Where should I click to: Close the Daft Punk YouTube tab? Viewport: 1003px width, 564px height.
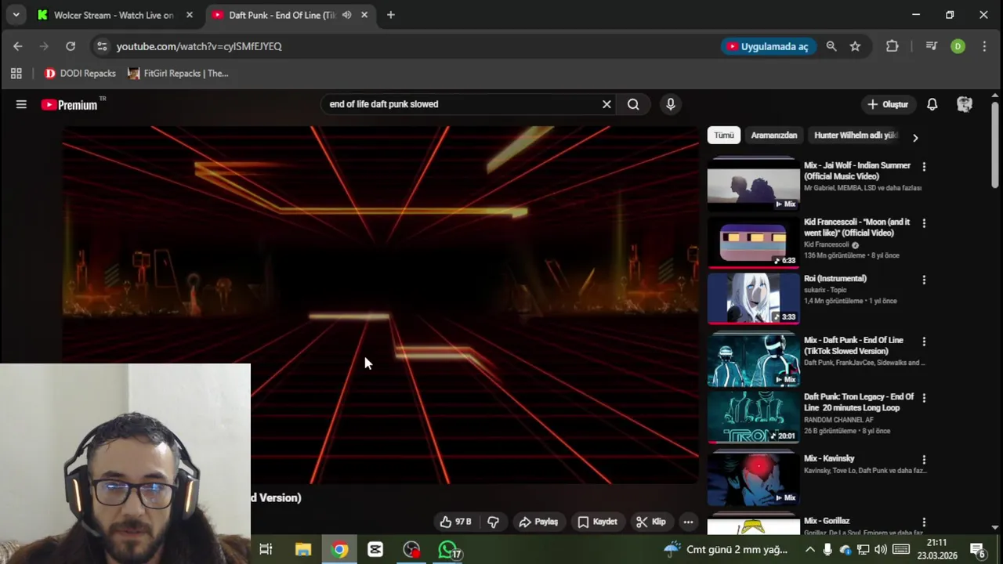pyautogui.click(x=364, y=15)
